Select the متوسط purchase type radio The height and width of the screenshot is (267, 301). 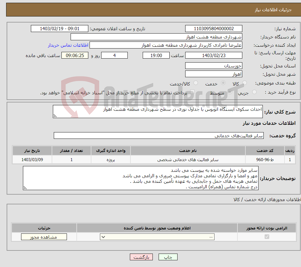pyautogui.click(x=230, y=92)
